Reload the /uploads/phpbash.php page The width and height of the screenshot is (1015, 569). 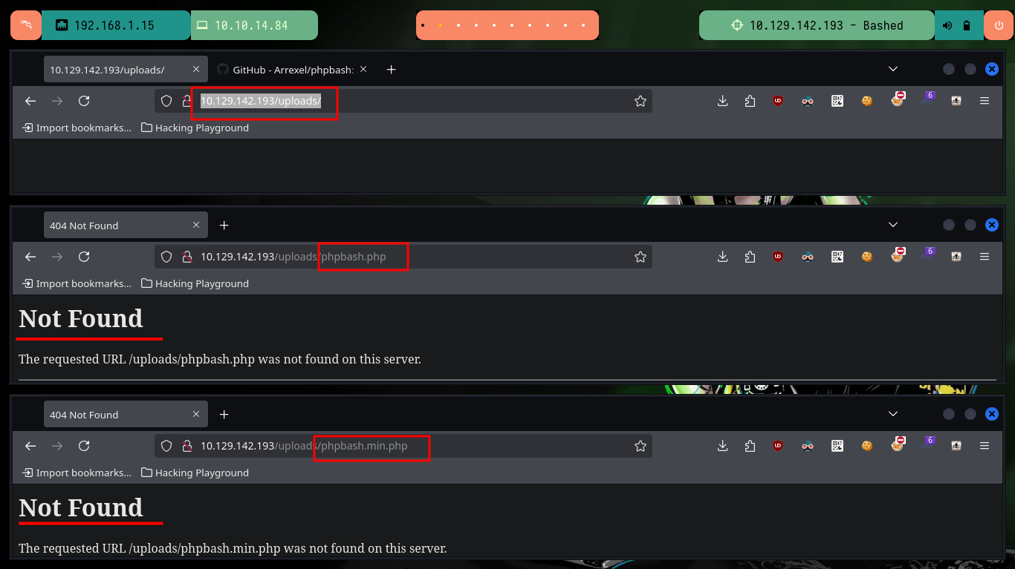click(84, 257)
